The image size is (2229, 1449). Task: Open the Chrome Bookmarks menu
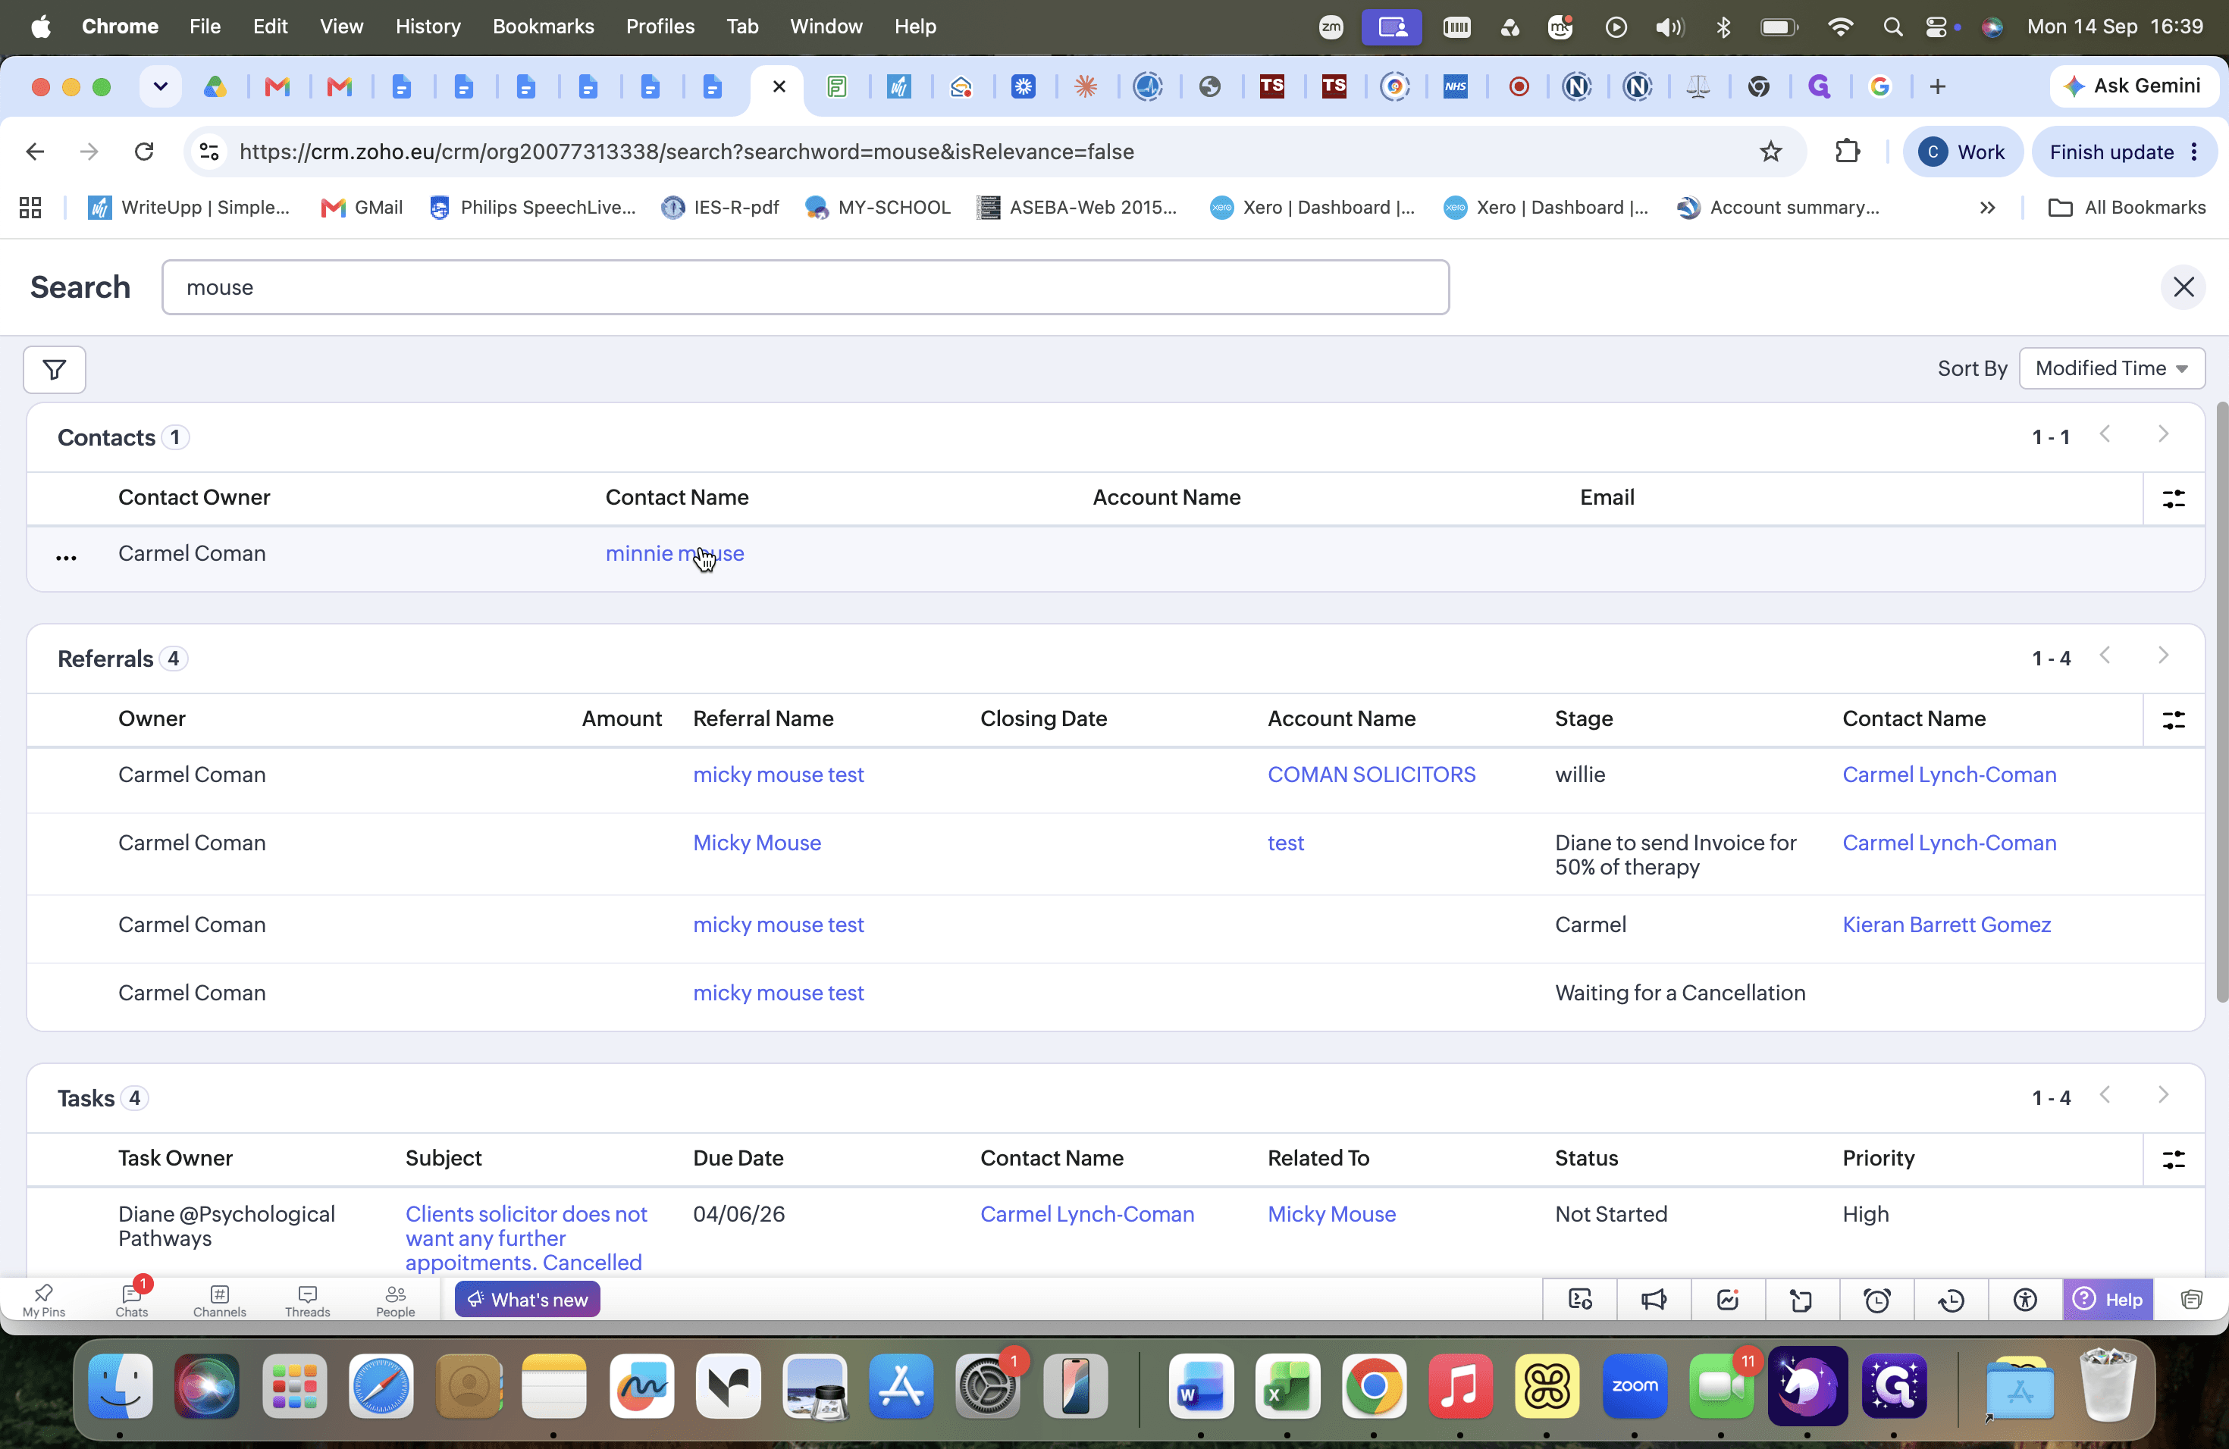(543, 27)
